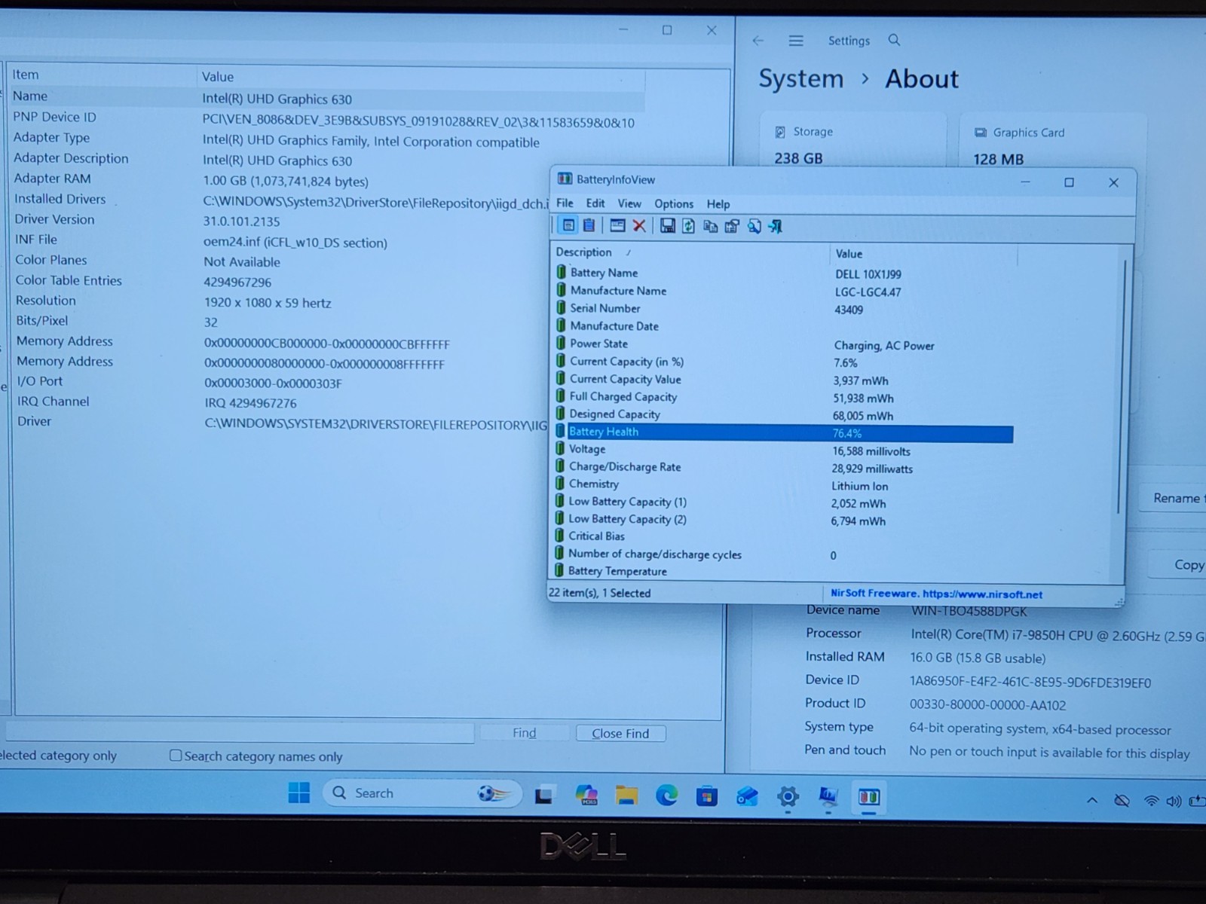Click the floppy disk Save Selected Items icon
Viewport: 1206px width, 904px height.
(667, 226)
